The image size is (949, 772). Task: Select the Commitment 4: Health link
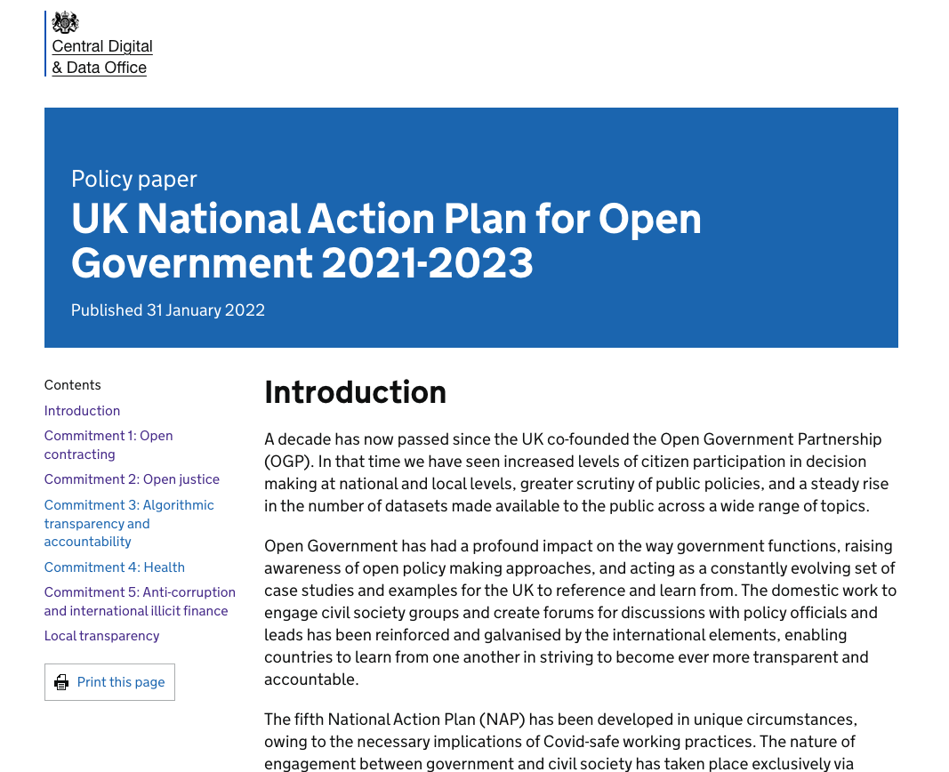[x=115, y=567]
